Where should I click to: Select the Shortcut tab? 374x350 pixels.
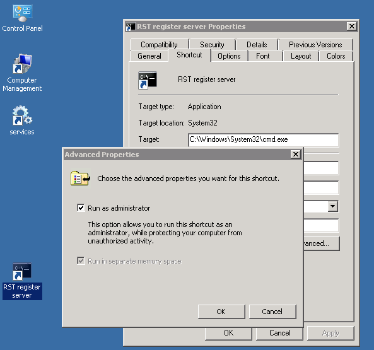[189, 55]
